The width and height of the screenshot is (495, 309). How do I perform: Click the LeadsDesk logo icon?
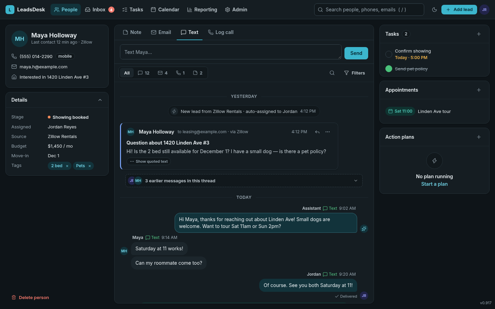click(x=10, y=10)
